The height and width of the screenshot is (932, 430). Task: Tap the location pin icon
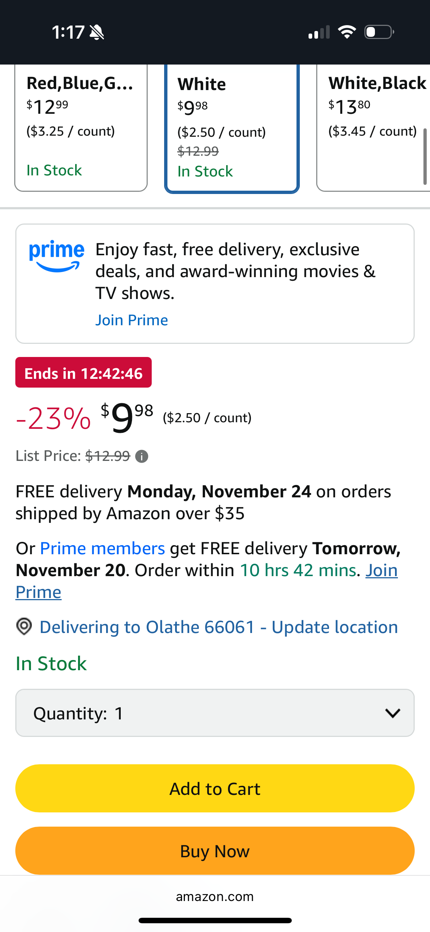coord(24,627)
